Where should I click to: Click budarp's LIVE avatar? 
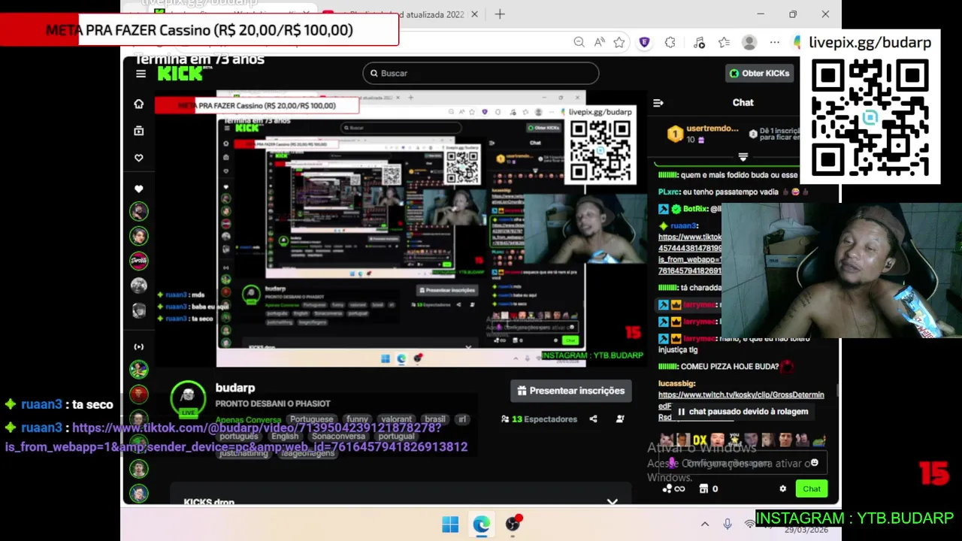click(188, 399)
